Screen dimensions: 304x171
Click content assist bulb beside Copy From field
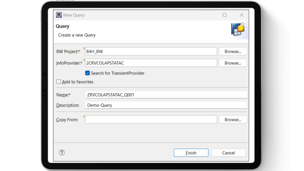coord(84,117)
